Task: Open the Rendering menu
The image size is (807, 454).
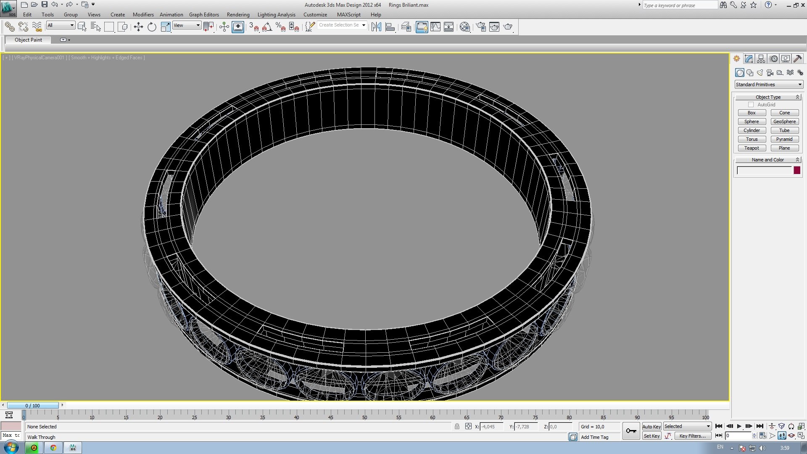Action: point(238,15)
